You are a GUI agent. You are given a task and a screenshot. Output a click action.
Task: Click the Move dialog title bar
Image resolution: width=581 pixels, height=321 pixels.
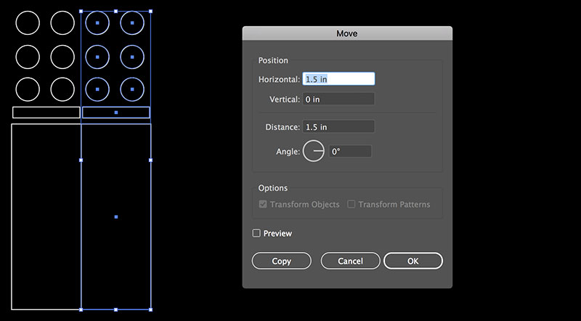pos(347,33)
